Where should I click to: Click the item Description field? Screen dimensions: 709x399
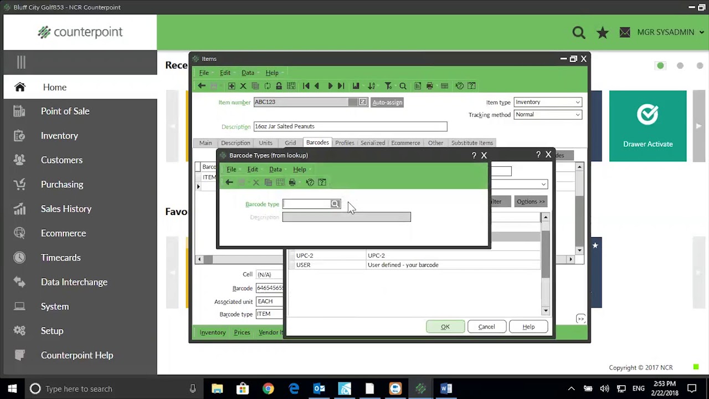(350, 126)
